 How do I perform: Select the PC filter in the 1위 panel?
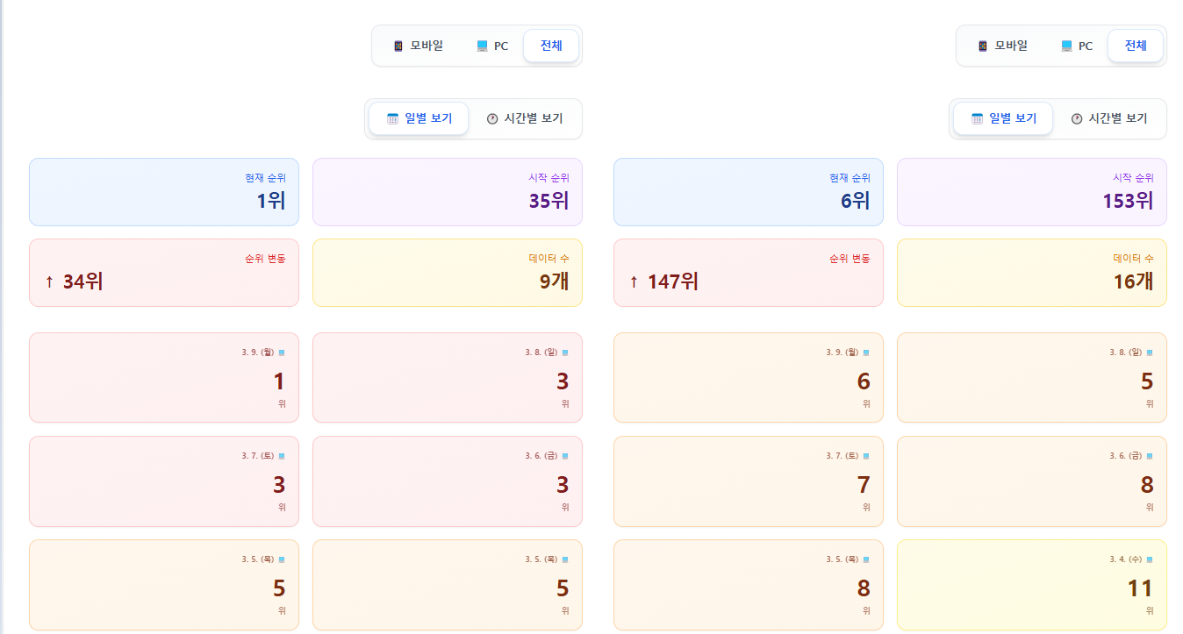[x=492, y=46]
